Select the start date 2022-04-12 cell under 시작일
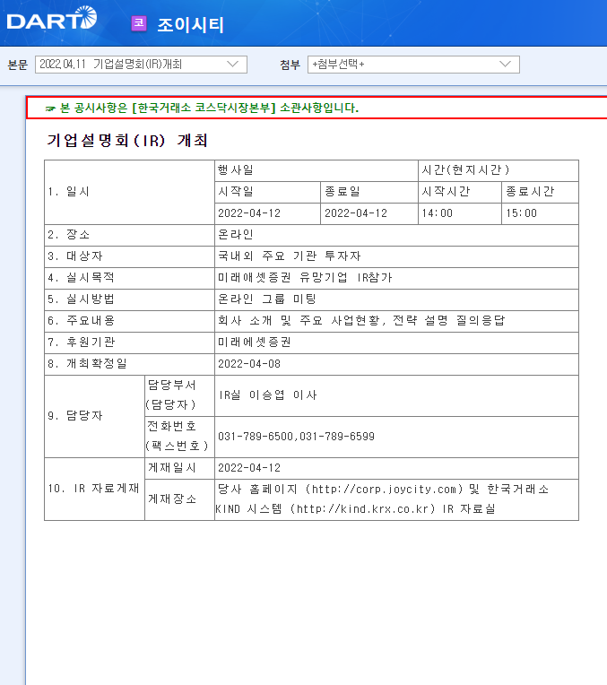The image size is (607, 685). 267,213
